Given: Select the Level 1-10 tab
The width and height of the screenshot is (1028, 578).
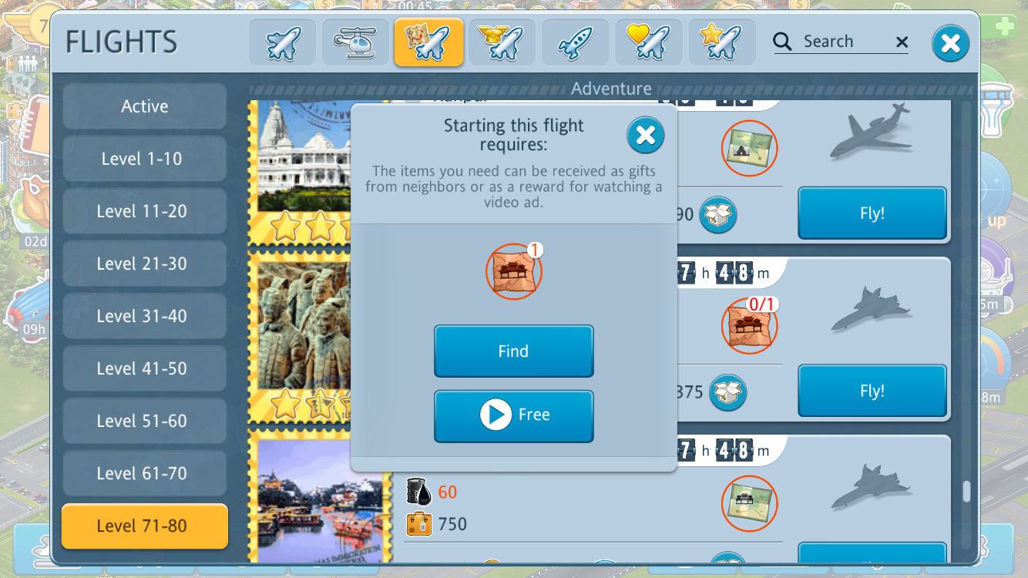Looking at the screenshot, I should [145, 159].
